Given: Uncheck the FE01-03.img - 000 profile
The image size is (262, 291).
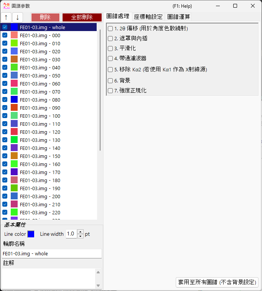Looking at the screenshot, I should (x=5, y=35).
